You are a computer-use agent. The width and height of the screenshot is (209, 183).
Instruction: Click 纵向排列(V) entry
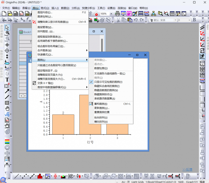coord(111,117)
